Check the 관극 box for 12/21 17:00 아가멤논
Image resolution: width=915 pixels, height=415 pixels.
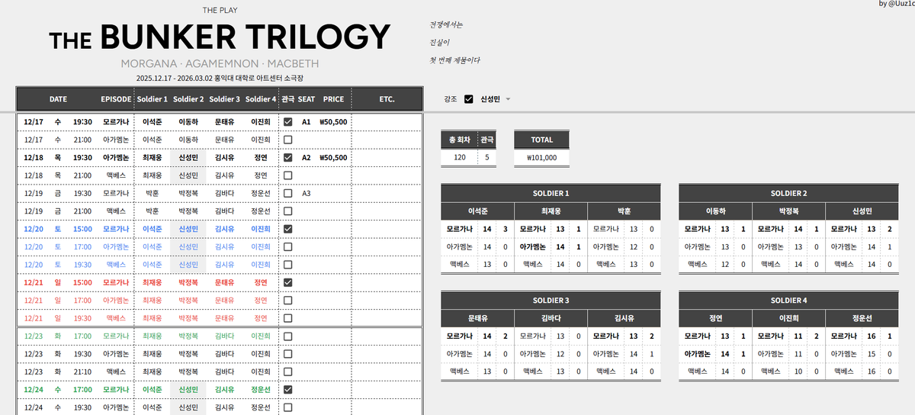(x=288, y=300)
